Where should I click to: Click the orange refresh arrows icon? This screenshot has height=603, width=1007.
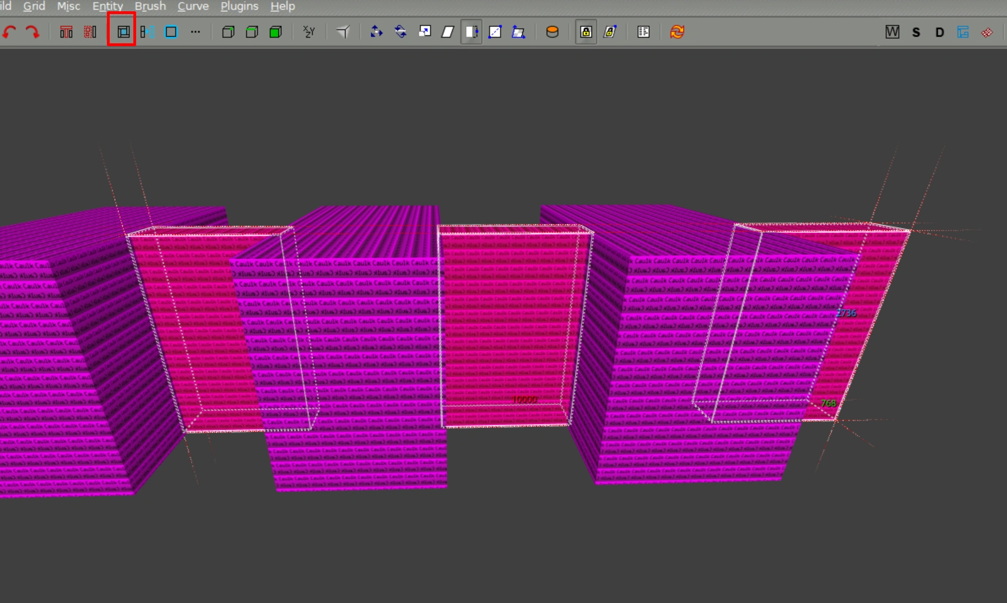coord(677,32)
